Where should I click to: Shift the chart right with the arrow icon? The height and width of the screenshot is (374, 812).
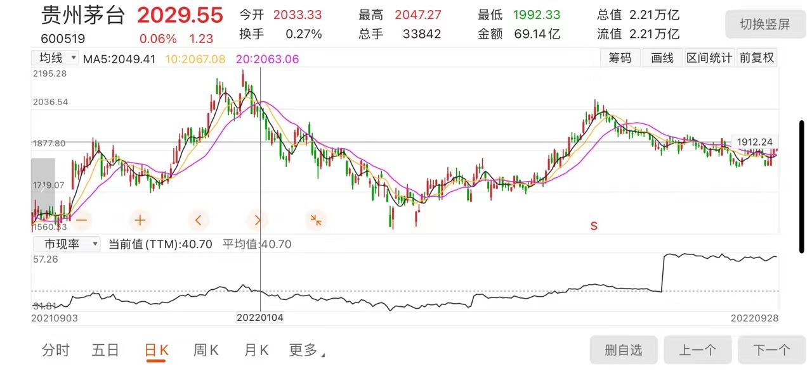point(257,220)
